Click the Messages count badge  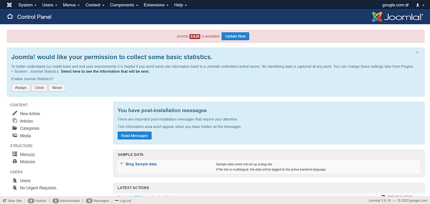(89, 201)
